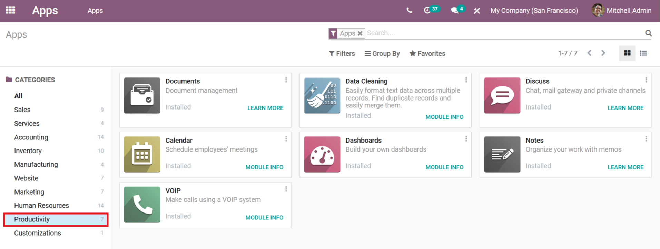Viewport: 660px width, 249px height.
Task: Switch to kanban view
Action: point(627,53)
